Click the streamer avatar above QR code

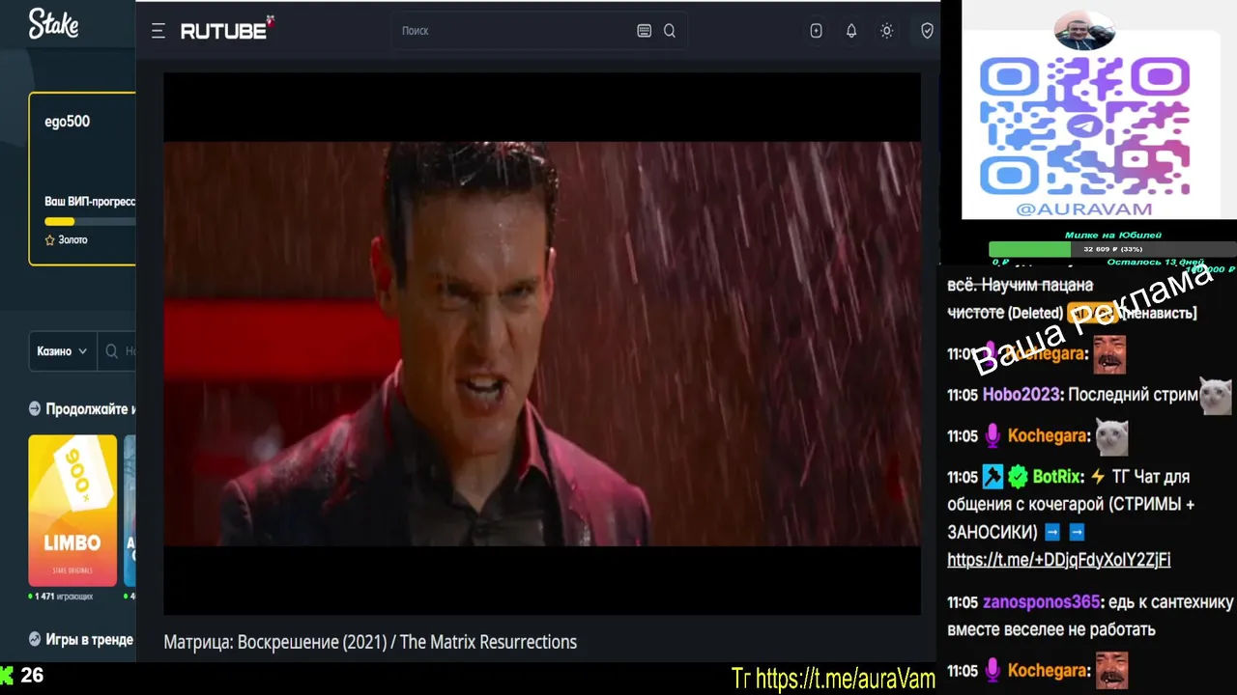[x=1084, y=31]
